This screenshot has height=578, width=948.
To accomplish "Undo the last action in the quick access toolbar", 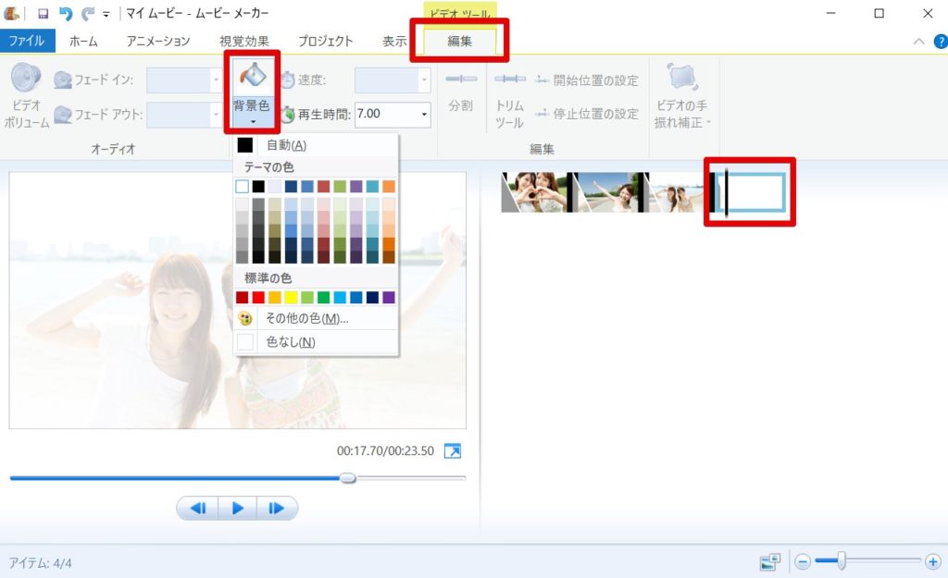I will (x=66, y=13).
